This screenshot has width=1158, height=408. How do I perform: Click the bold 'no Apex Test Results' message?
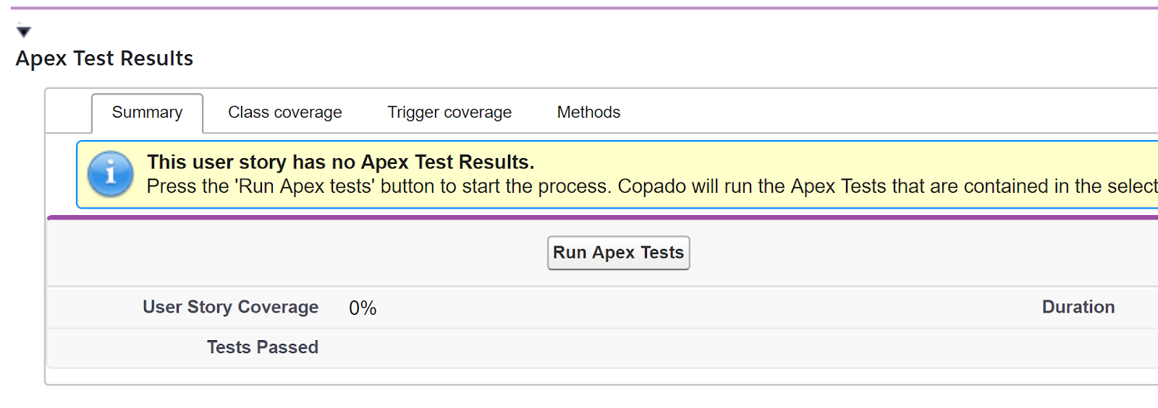point(340,162)
